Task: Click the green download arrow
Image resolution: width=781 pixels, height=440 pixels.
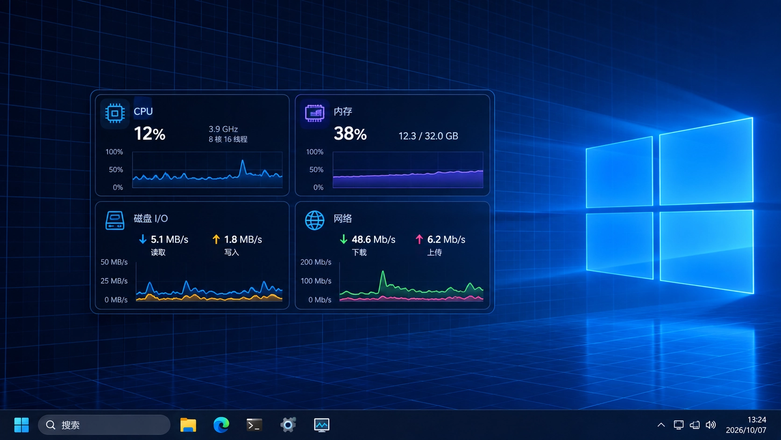Action: pyautogui.click(x=344, y=239)
